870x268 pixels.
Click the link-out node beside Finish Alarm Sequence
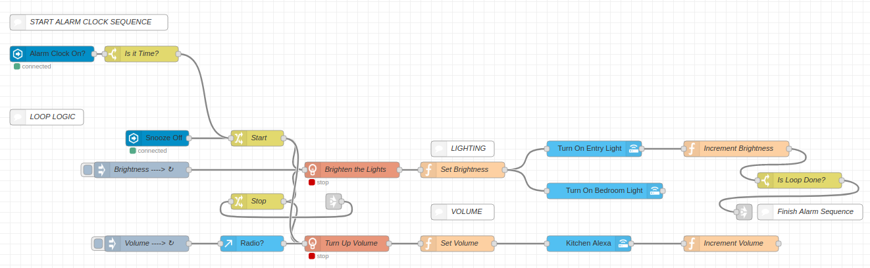[744, 212]
